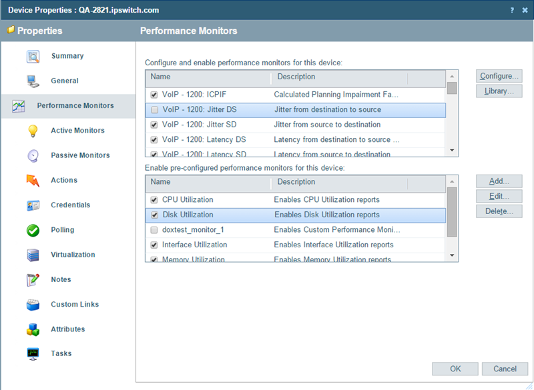Open the Notes properties page

pos(32,279)
